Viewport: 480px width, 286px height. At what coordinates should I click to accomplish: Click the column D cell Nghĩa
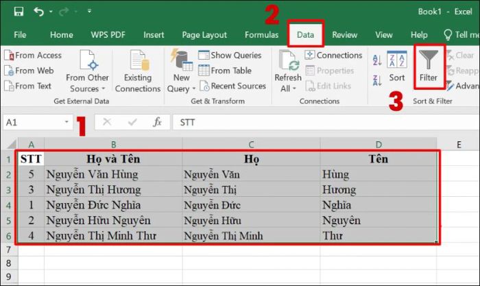[379, 205]
